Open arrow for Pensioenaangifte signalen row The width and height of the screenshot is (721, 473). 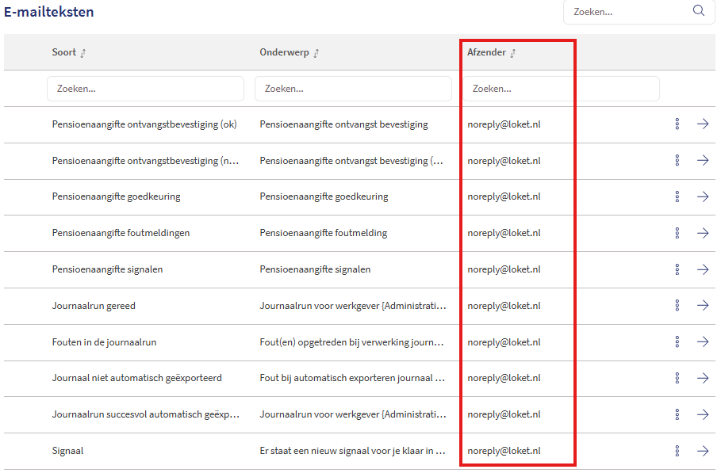coord(703,269)
